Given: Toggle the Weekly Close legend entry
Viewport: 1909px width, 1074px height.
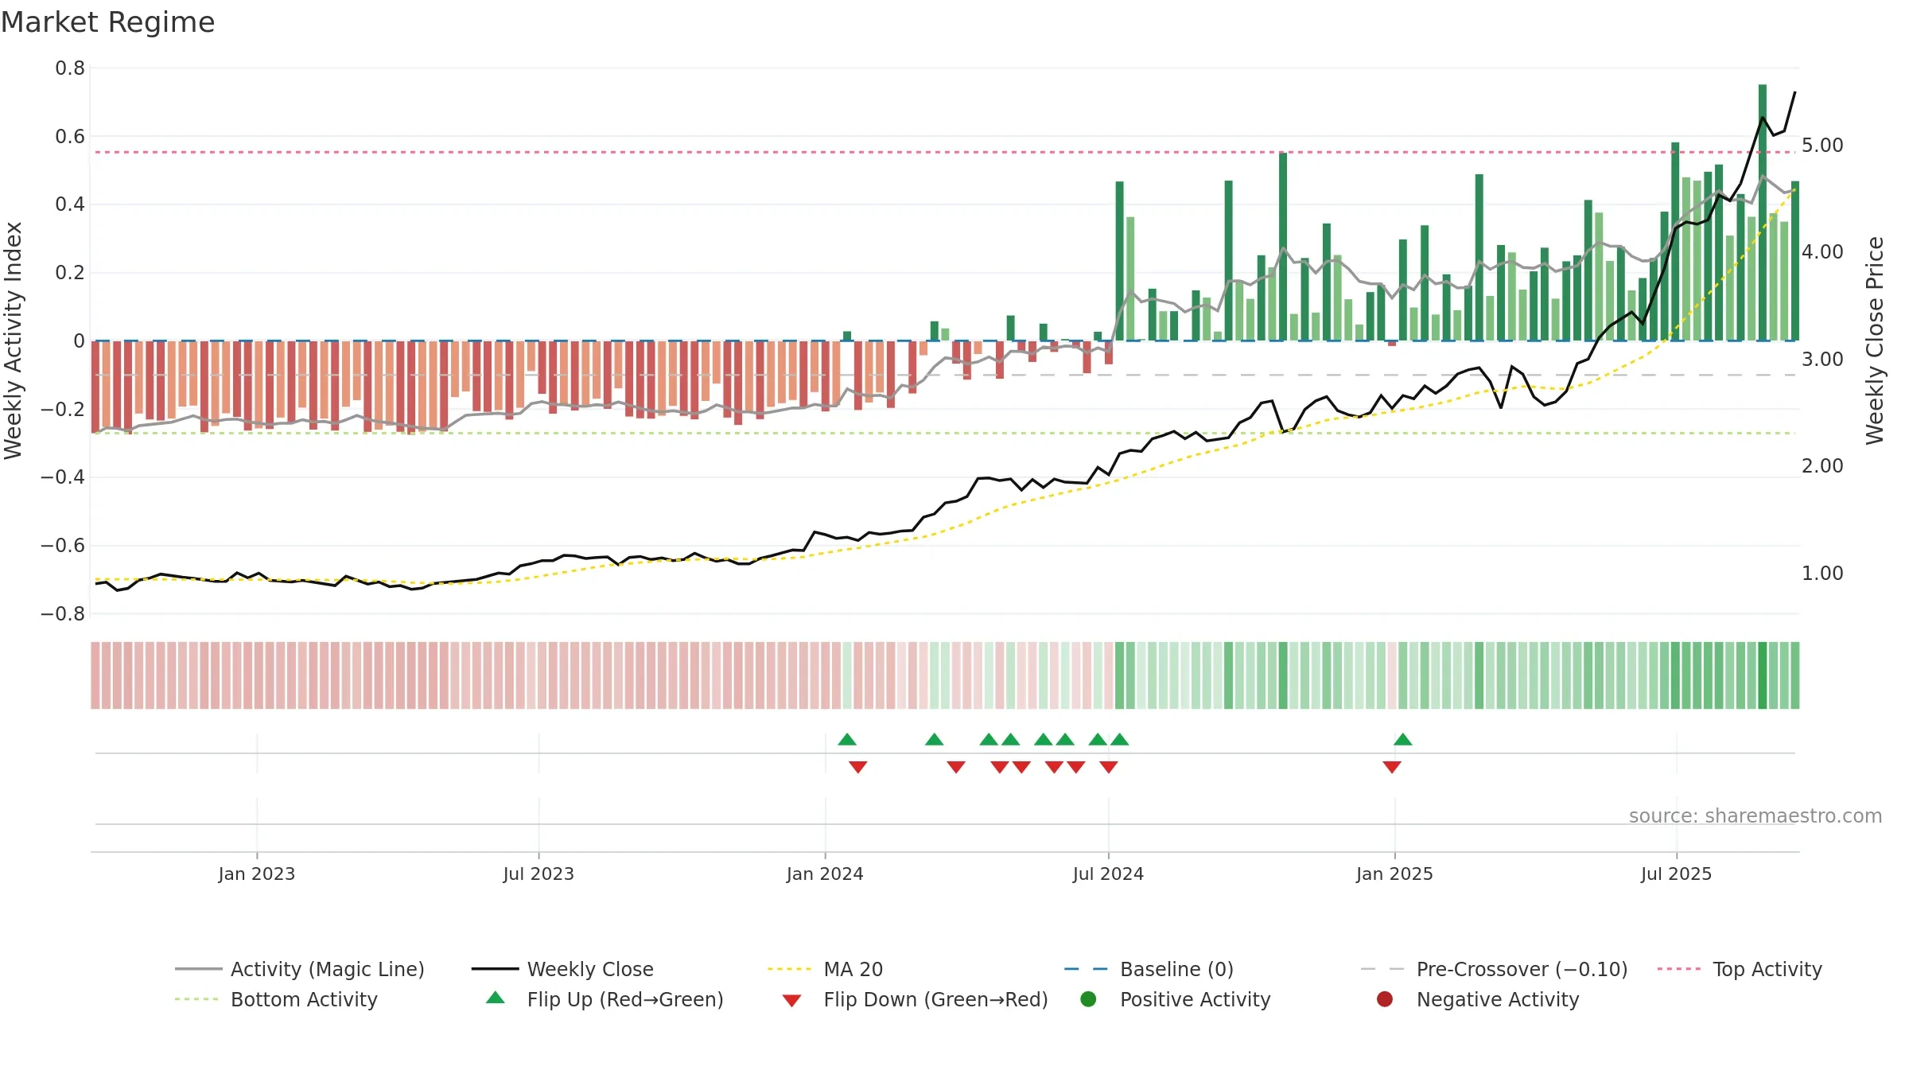Looking at the screenshot, I should pos(562,969).
